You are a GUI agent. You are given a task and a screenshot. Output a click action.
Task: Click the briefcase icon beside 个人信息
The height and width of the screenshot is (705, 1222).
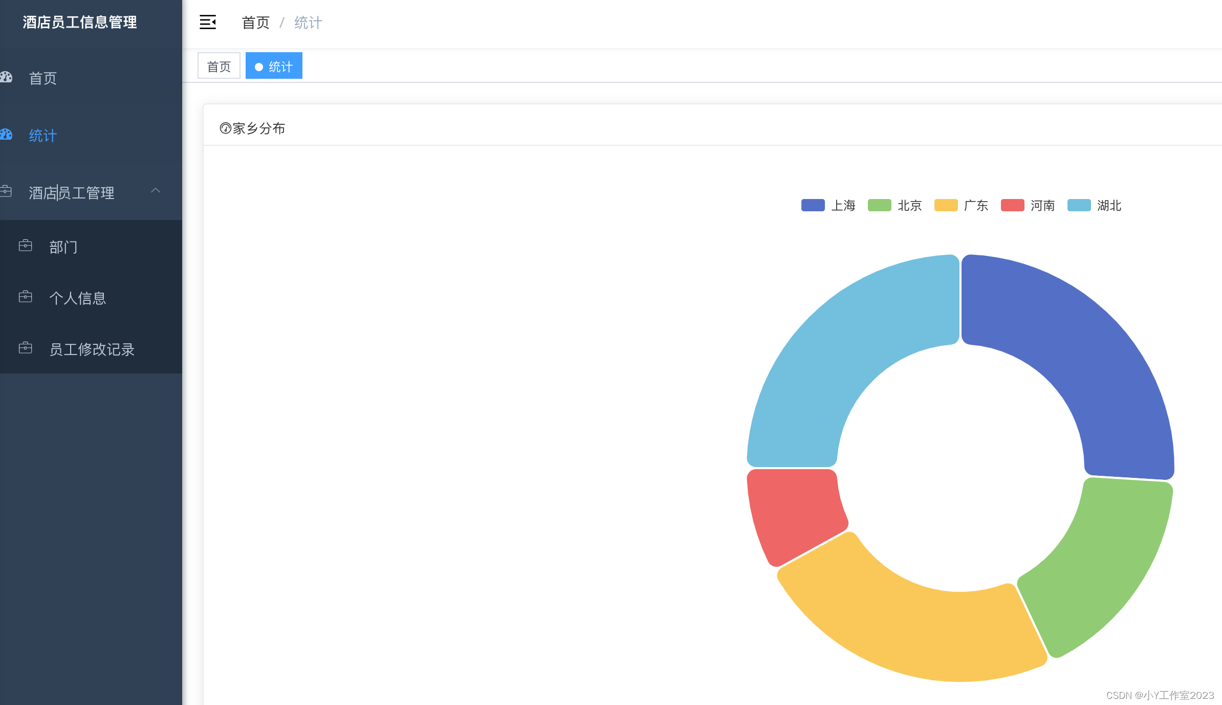25,297
